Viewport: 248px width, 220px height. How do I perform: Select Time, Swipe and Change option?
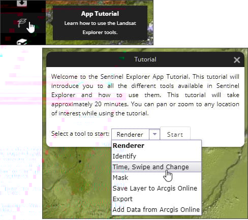pyautogui.click(x=156, y=167)
